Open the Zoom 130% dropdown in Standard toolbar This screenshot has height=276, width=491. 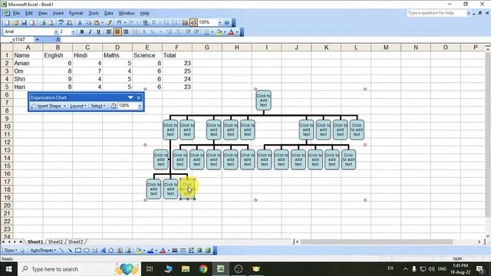point(219,22)
